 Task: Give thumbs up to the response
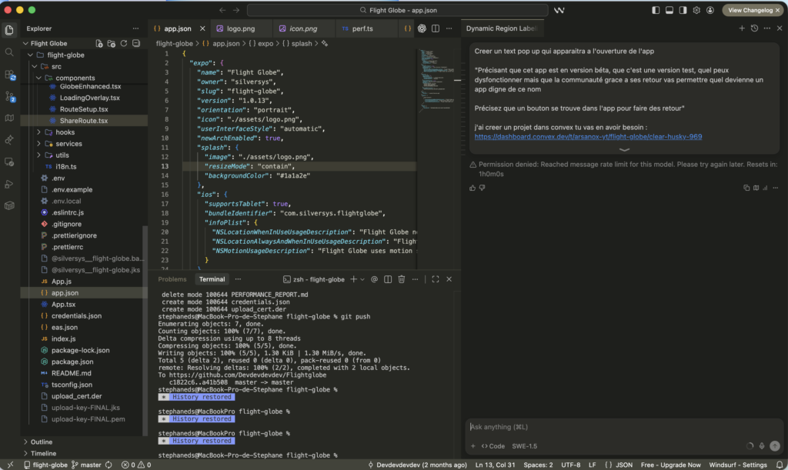point(472,188)
